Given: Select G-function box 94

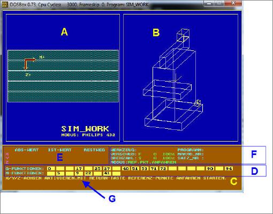Looking at the screenshot, I should 229,168.
